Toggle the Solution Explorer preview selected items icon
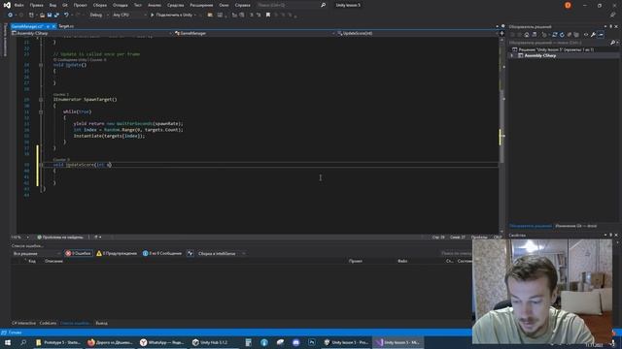 pyautogui.click(x=601, y=35)
